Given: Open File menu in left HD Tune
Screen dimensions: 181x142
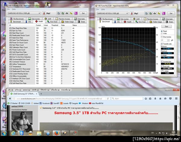Looking at the screenshot, I should [8, 9].
